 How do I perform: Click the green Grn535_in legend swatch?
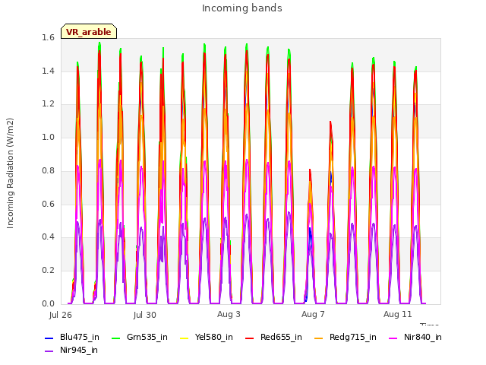coord(115,338)
